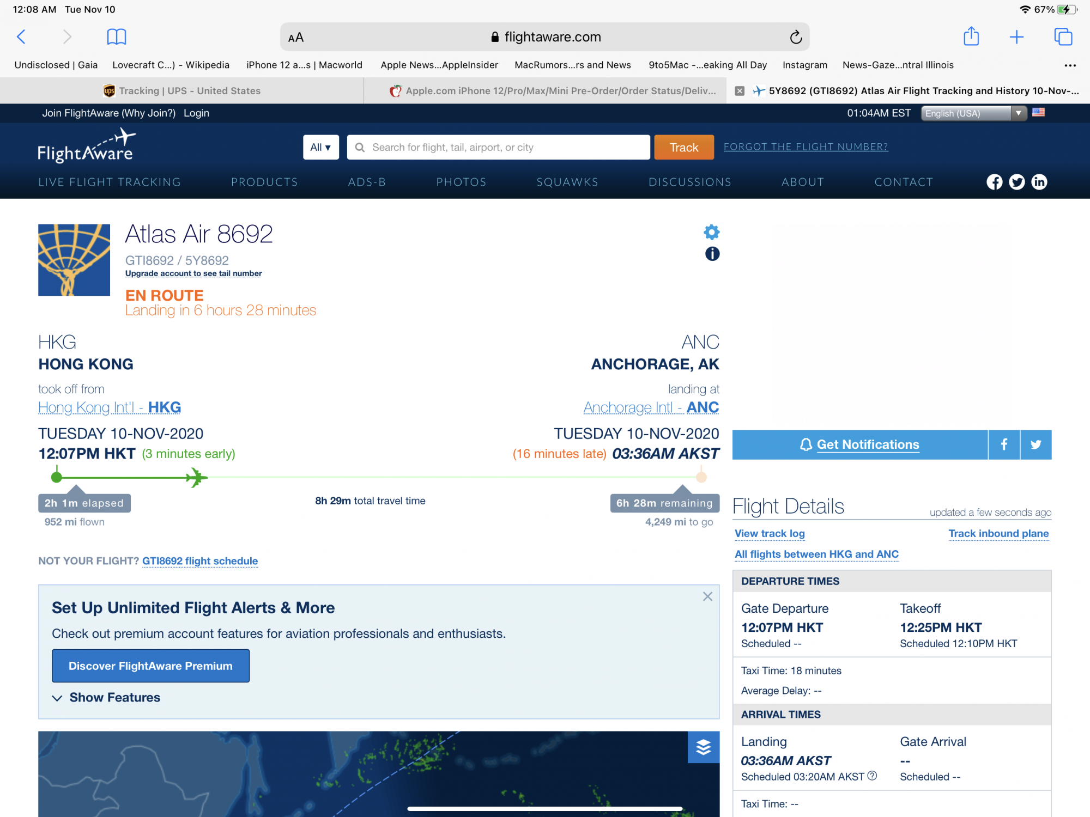Switch to Tracking UPS tab

(x=182, y=91)
